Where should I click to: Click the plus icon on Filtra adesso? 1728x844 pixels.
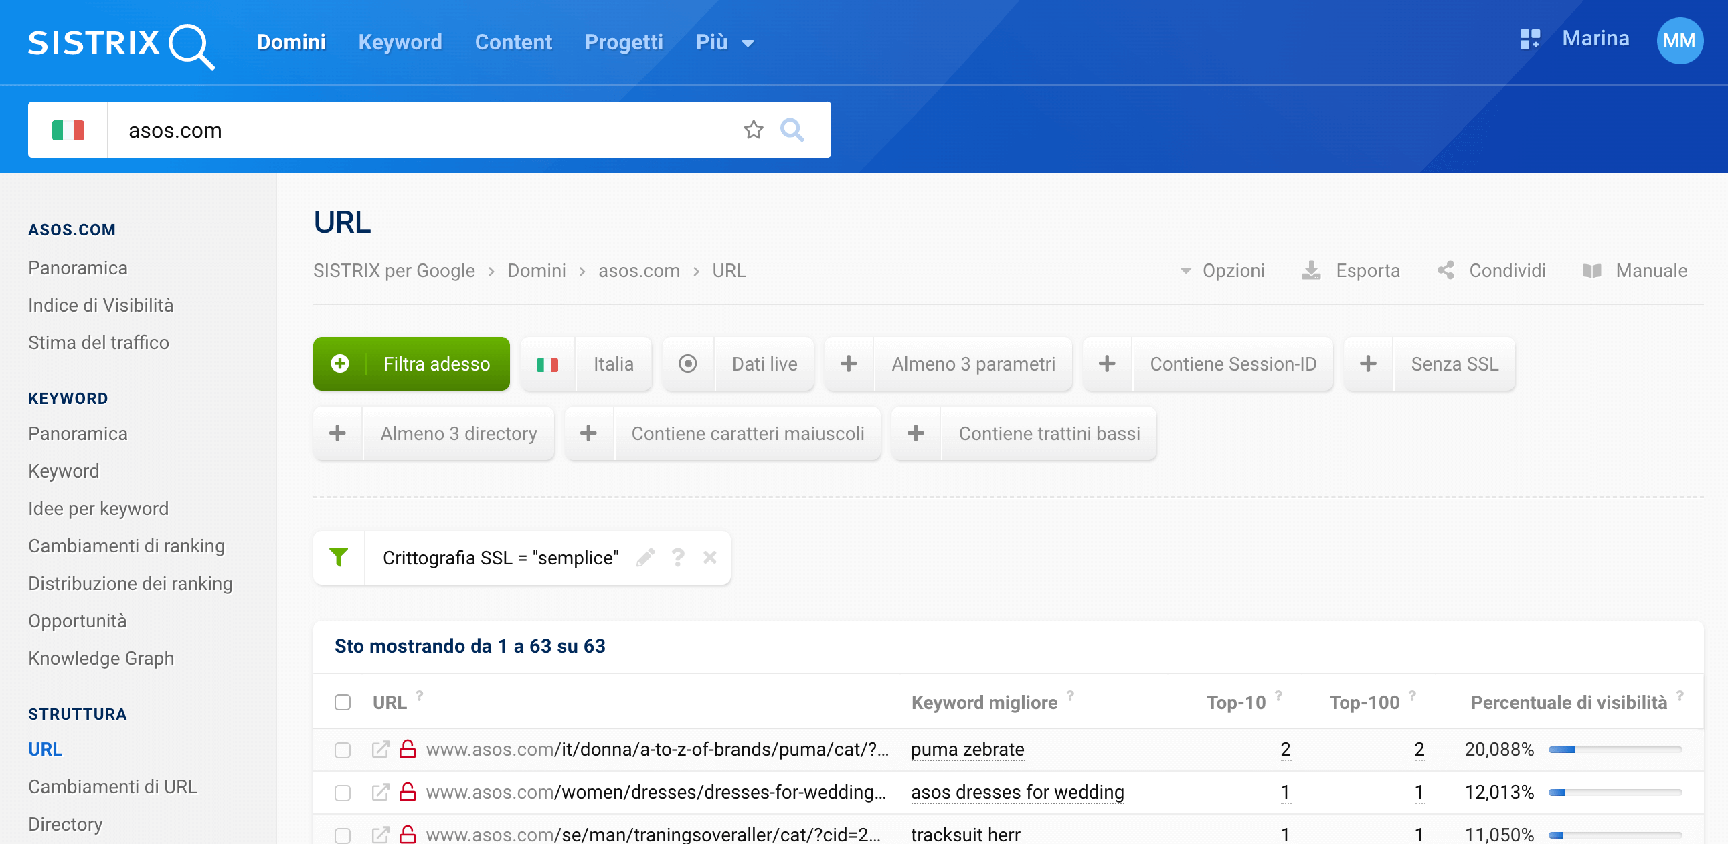[x=340, y=363]
